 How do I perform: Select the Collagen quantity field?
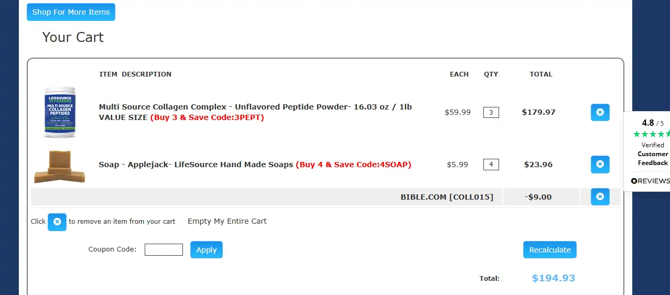pos(491,112)
